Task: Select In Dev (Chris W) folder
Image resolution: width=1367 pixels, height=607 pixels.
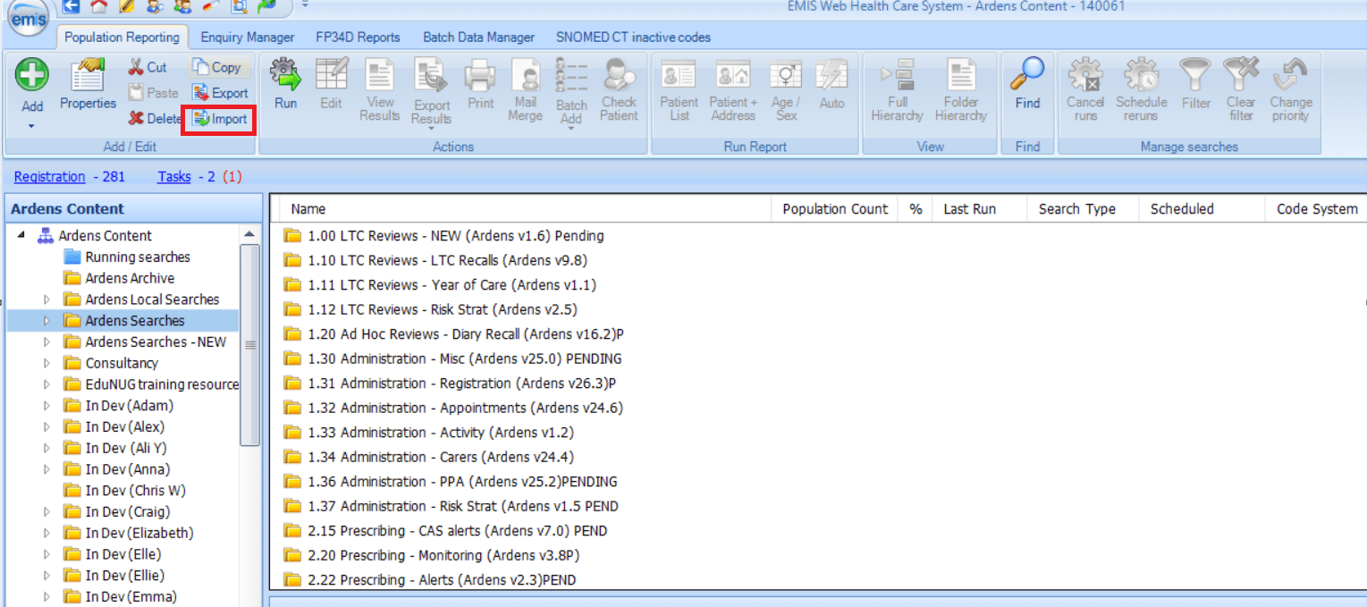Action: click(135, 491)
